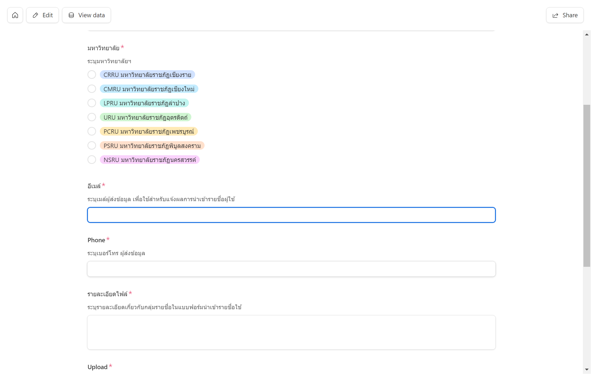Click the รายละเอียดไฟล์ text area
The height and width of the screenshot is (374, 591).
pos(291,332)
